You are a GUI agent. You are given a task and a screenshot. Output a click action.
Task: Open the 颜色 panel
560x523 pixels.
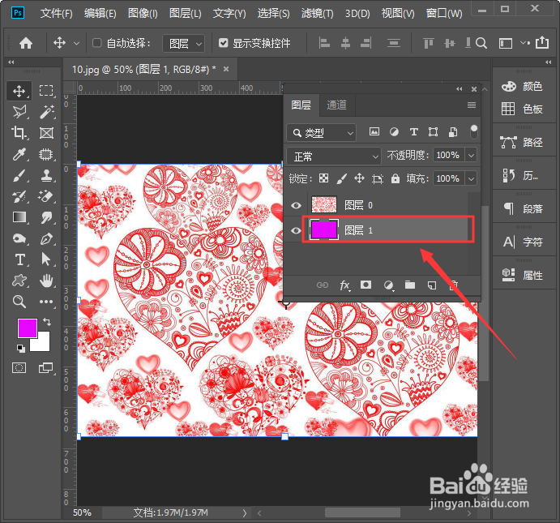coord(522,87)
